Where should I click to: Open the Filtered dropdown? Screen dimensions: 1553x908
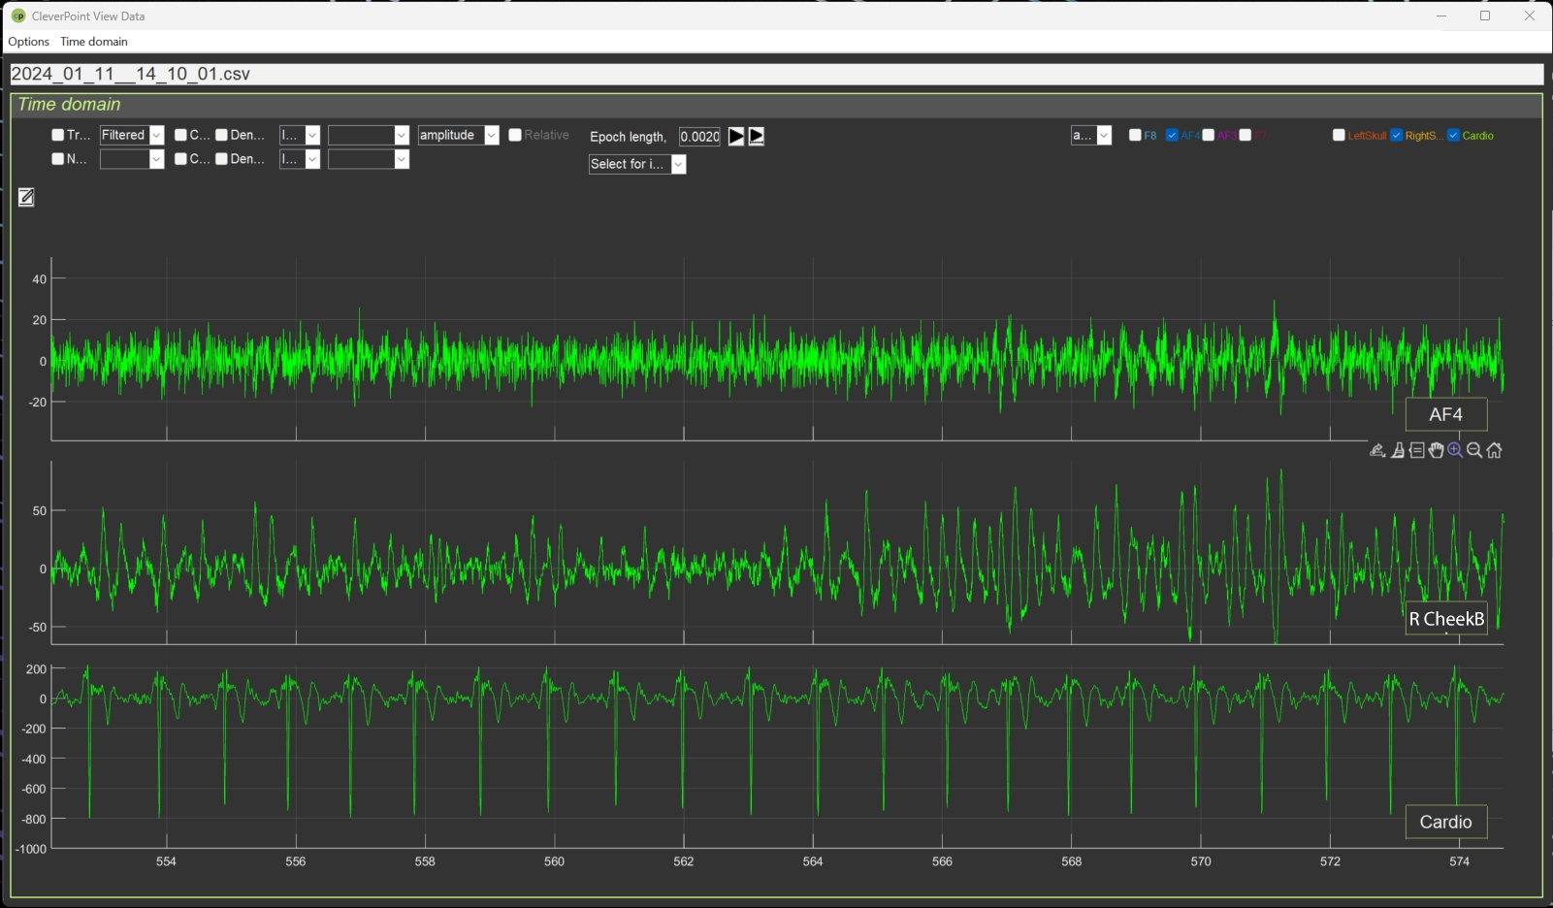pyautogui.click(x=132, y=135)
